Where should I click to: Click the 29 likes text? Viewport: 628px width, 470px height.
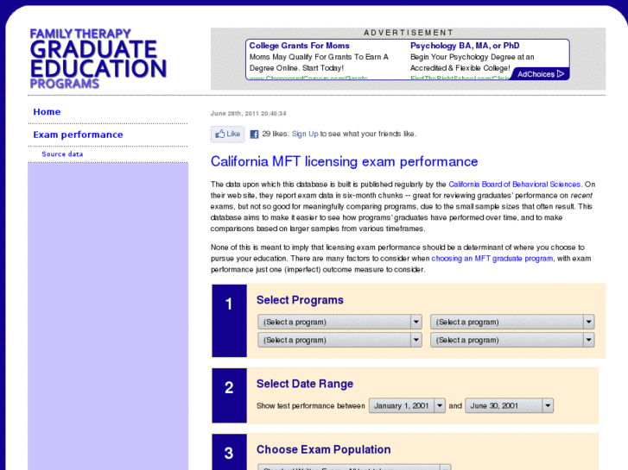276,134
